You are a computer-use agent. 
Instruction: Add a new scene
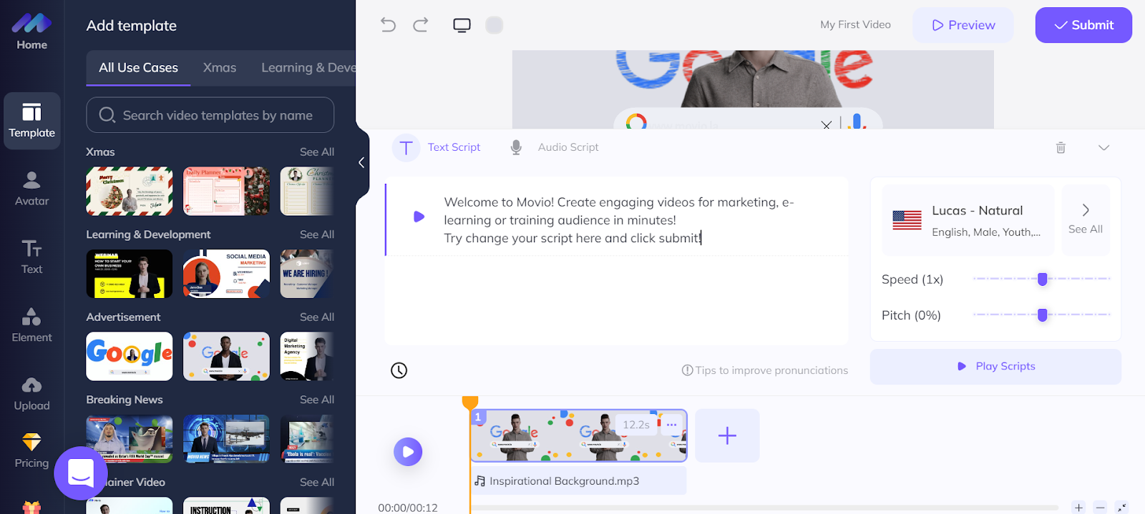tap(727, 435)
